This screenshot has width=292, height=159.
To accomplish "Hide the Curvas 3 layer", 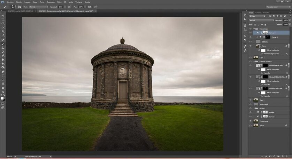I will click(x=251, y=33).
